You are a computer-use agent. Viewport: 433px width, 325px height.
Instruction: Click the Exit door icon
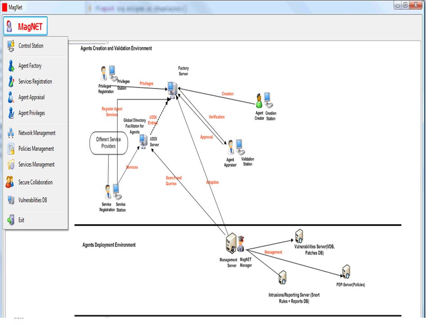(x=11, y=220)
